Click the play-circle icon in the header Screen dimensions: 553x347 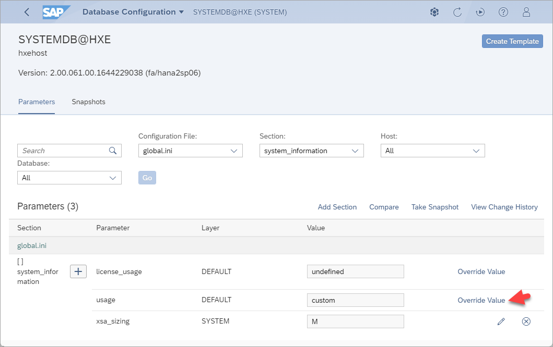[x=480, y=13]
